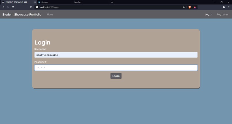This screenshot has width=232, height=124.
Task: Click the Username input field
Action: point(116,55)
